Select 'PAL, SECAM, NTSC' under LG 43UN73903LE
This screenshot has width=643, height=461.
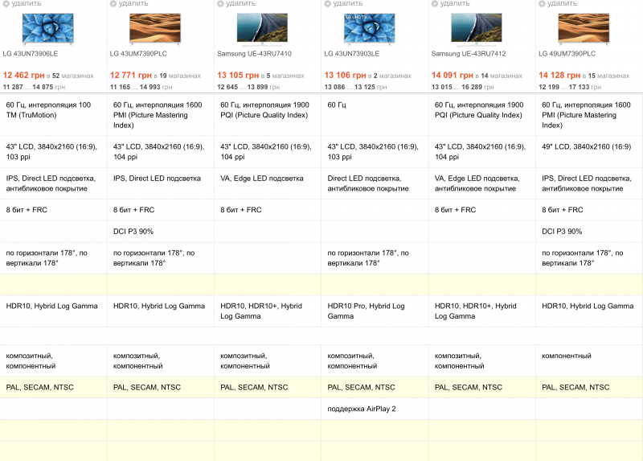(x=375, y=387)
